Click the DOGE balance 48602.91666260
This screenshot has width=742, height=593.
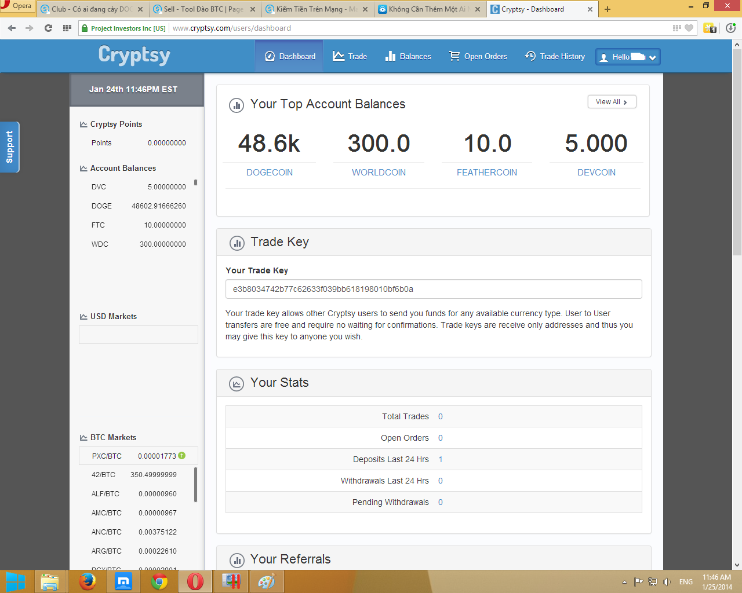pos(159,206)
